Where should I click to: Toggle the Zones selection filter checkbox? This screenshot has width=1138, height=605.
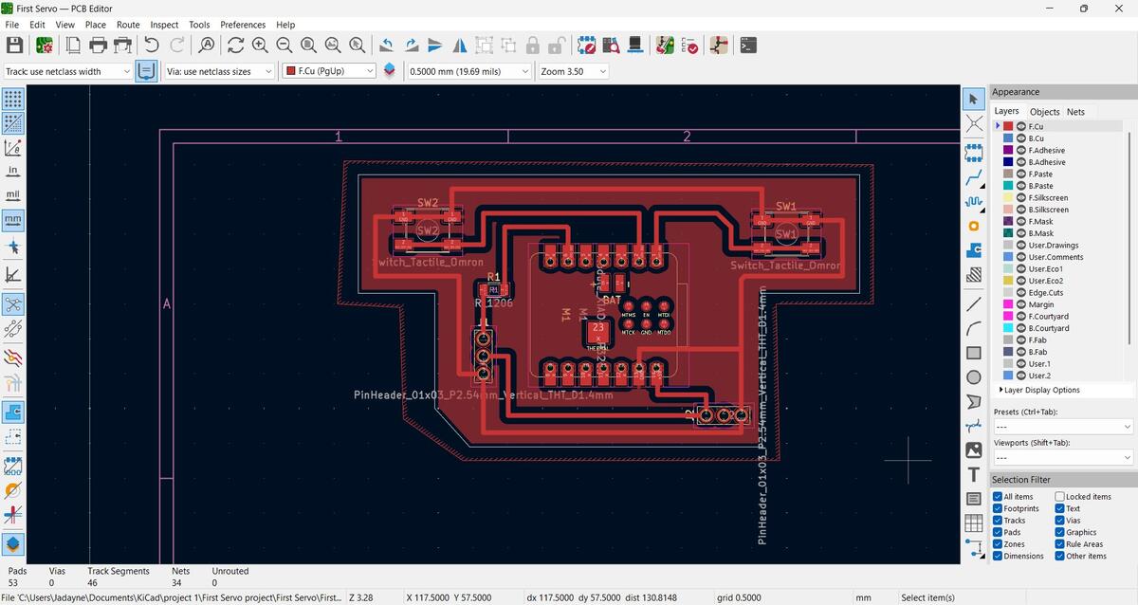click(x=998, y=544)
